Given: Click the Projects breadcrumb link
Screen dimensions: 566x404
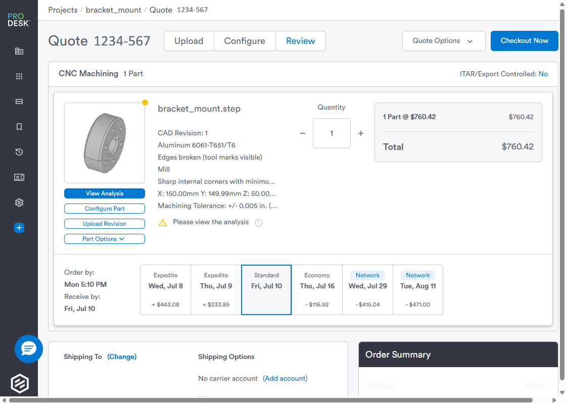Looking at the screenshot, I should click(63, 10).
